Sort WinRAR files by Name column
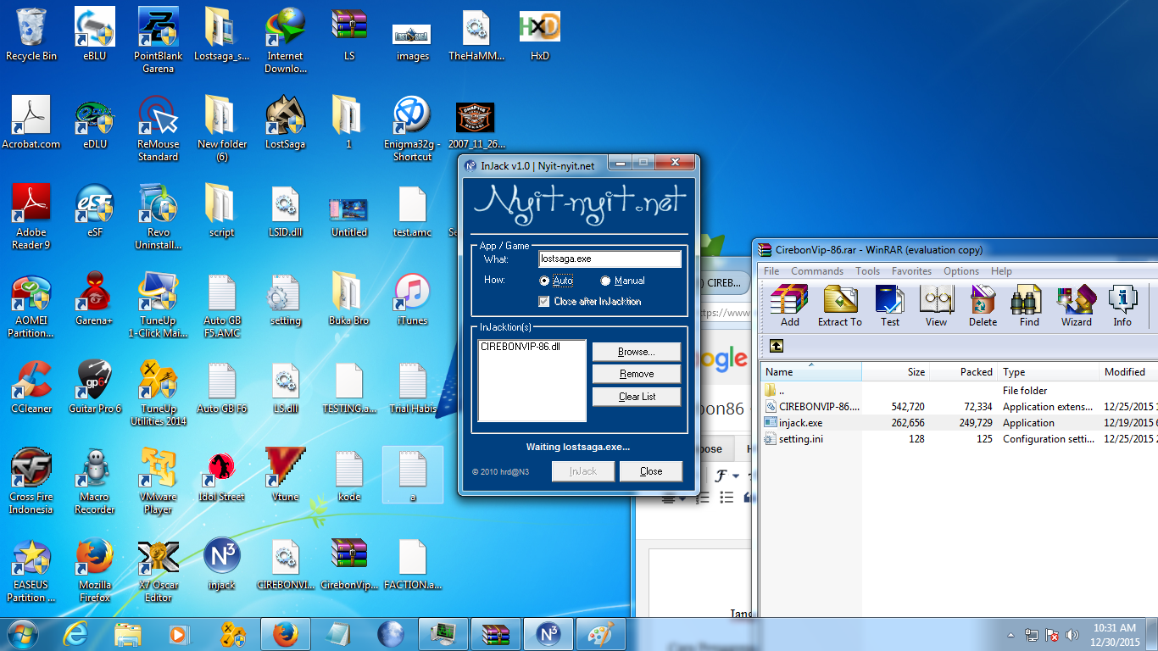1158x651 pixels. [810, 371]
